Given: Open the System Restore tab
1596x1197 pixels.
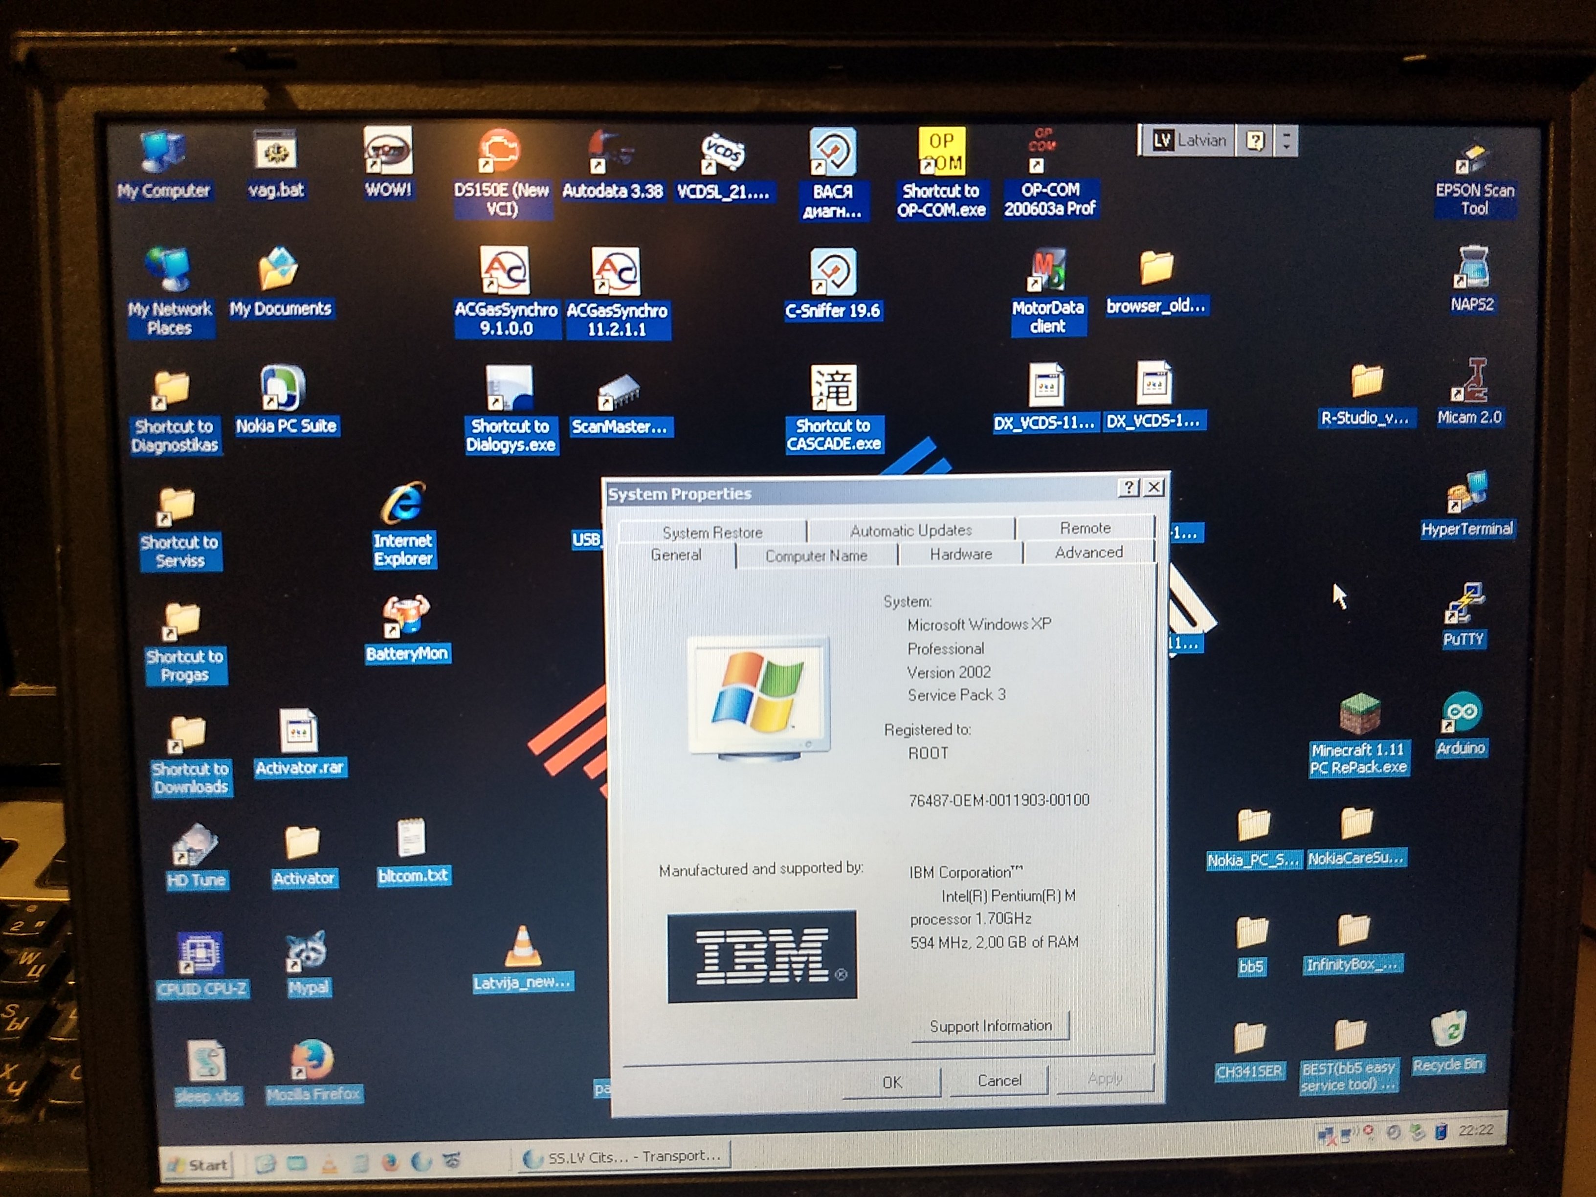Looking at the screenshot, I should point(712,532).
